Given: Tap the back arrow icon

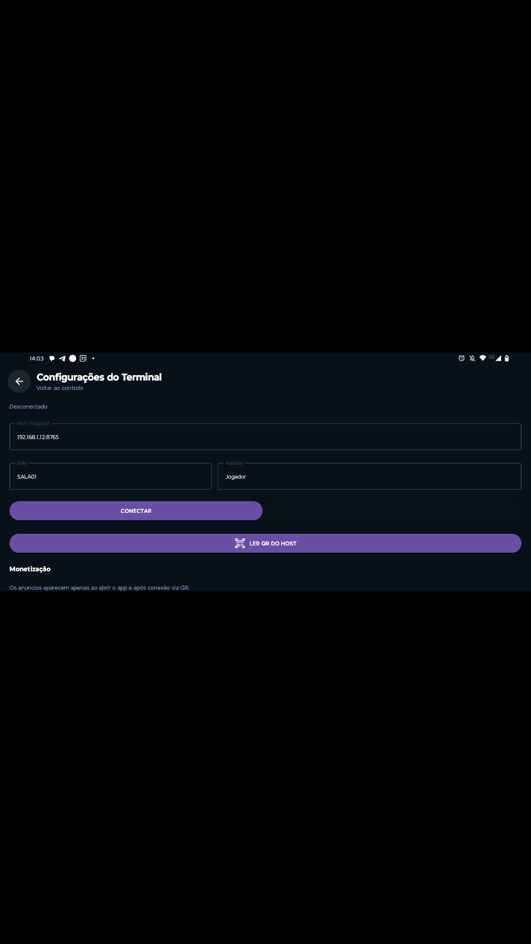Looking at the screenshot, I should (x=19, y=381).
